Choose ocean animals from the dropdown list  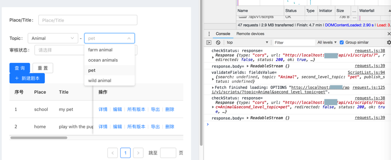tap(109, 60)
